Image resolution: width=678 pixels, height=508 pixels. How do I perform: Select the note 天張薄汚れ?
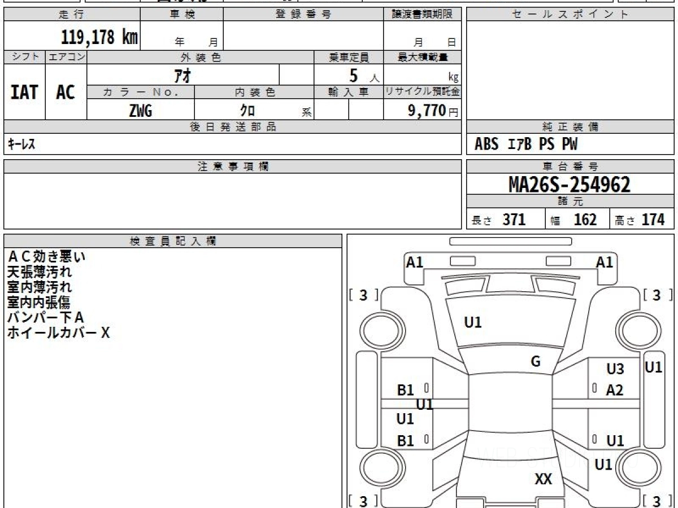coord(40,272)
